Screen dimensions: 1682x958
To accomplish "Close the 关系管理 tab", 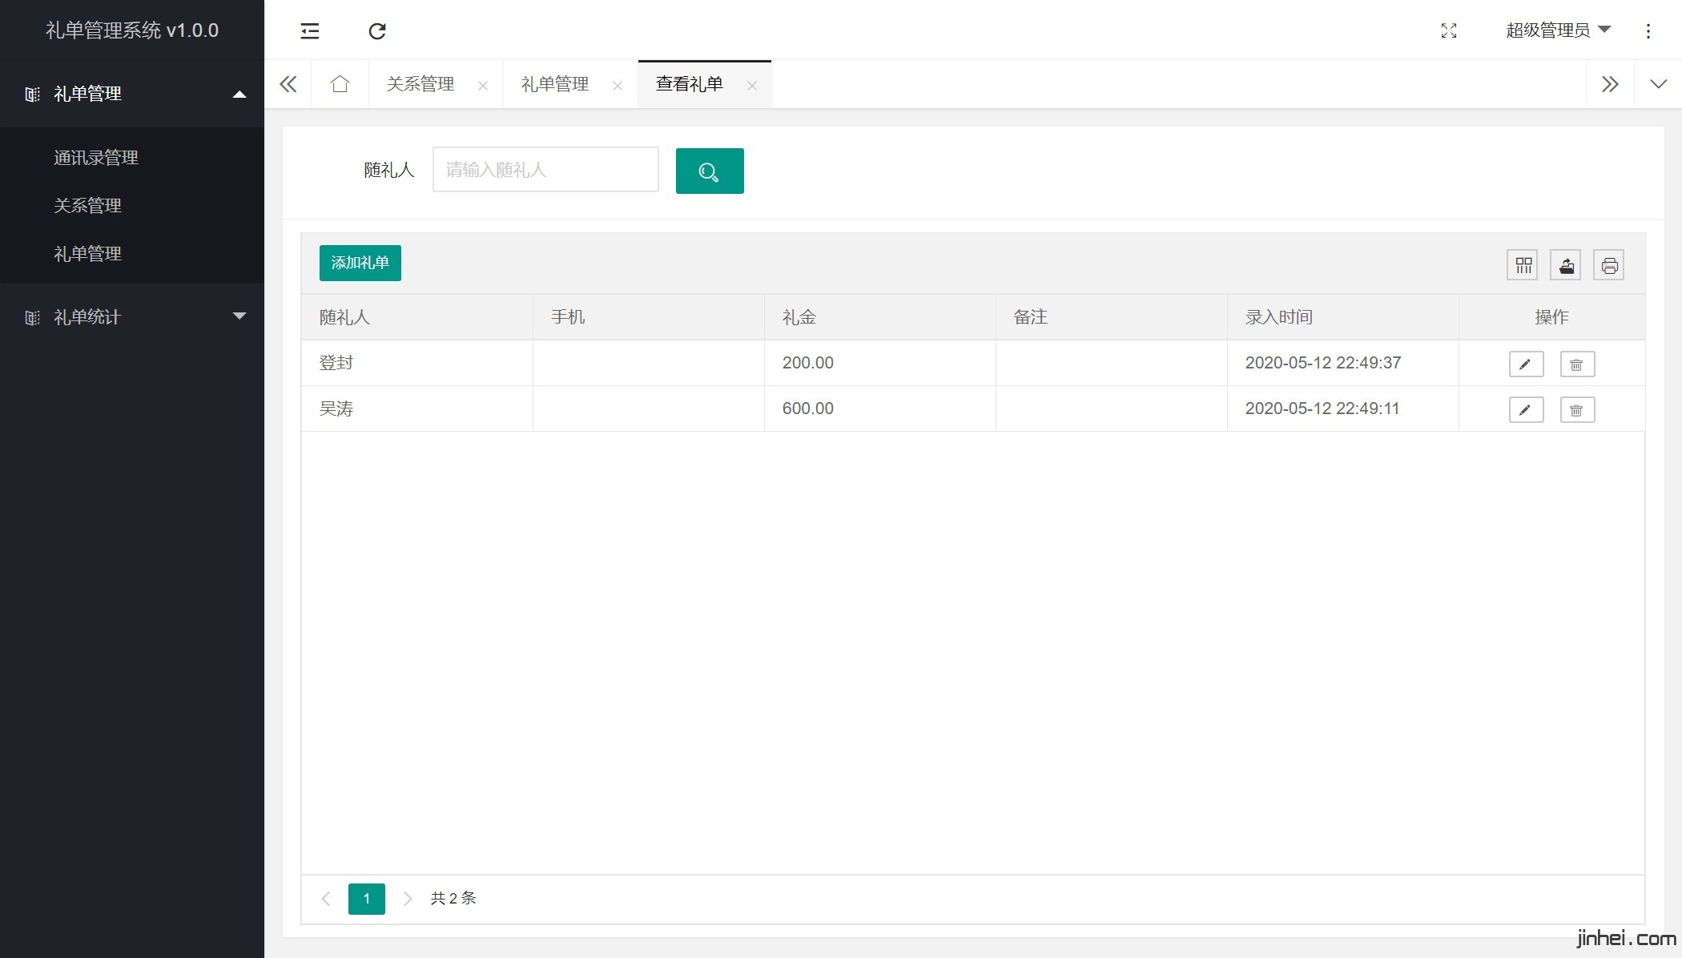I will point(483,86).
